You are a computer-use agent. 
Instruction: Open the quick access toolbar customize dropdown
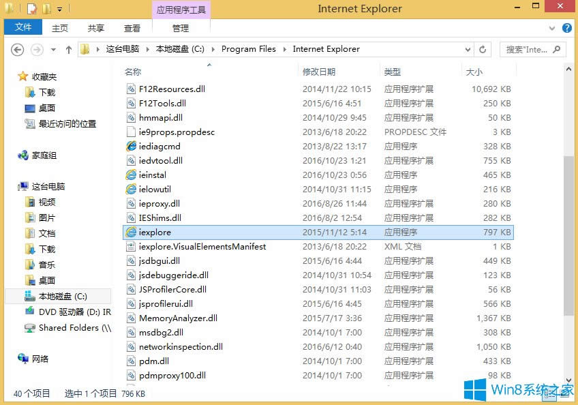point(59,9)
